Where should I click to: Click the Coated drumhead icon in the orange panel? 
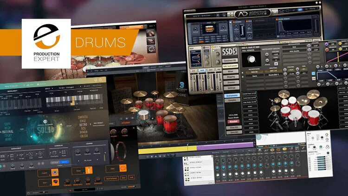54,172
